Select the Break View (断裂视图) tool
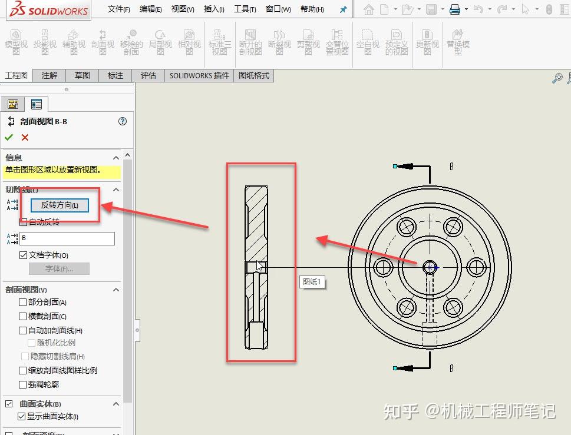The image size is (571, 435). pyautogui.click(x=279, y=42)
